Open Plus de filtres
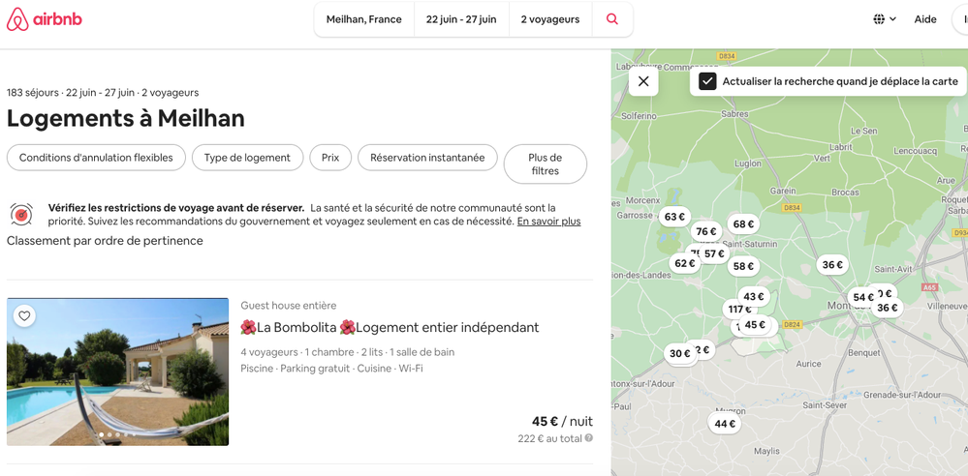The width and height of the screenshot is (968, 476). (x=545, y=164)
